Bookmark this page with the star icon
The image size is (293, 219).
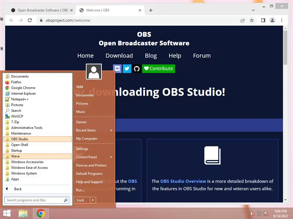tap(252, 20)
